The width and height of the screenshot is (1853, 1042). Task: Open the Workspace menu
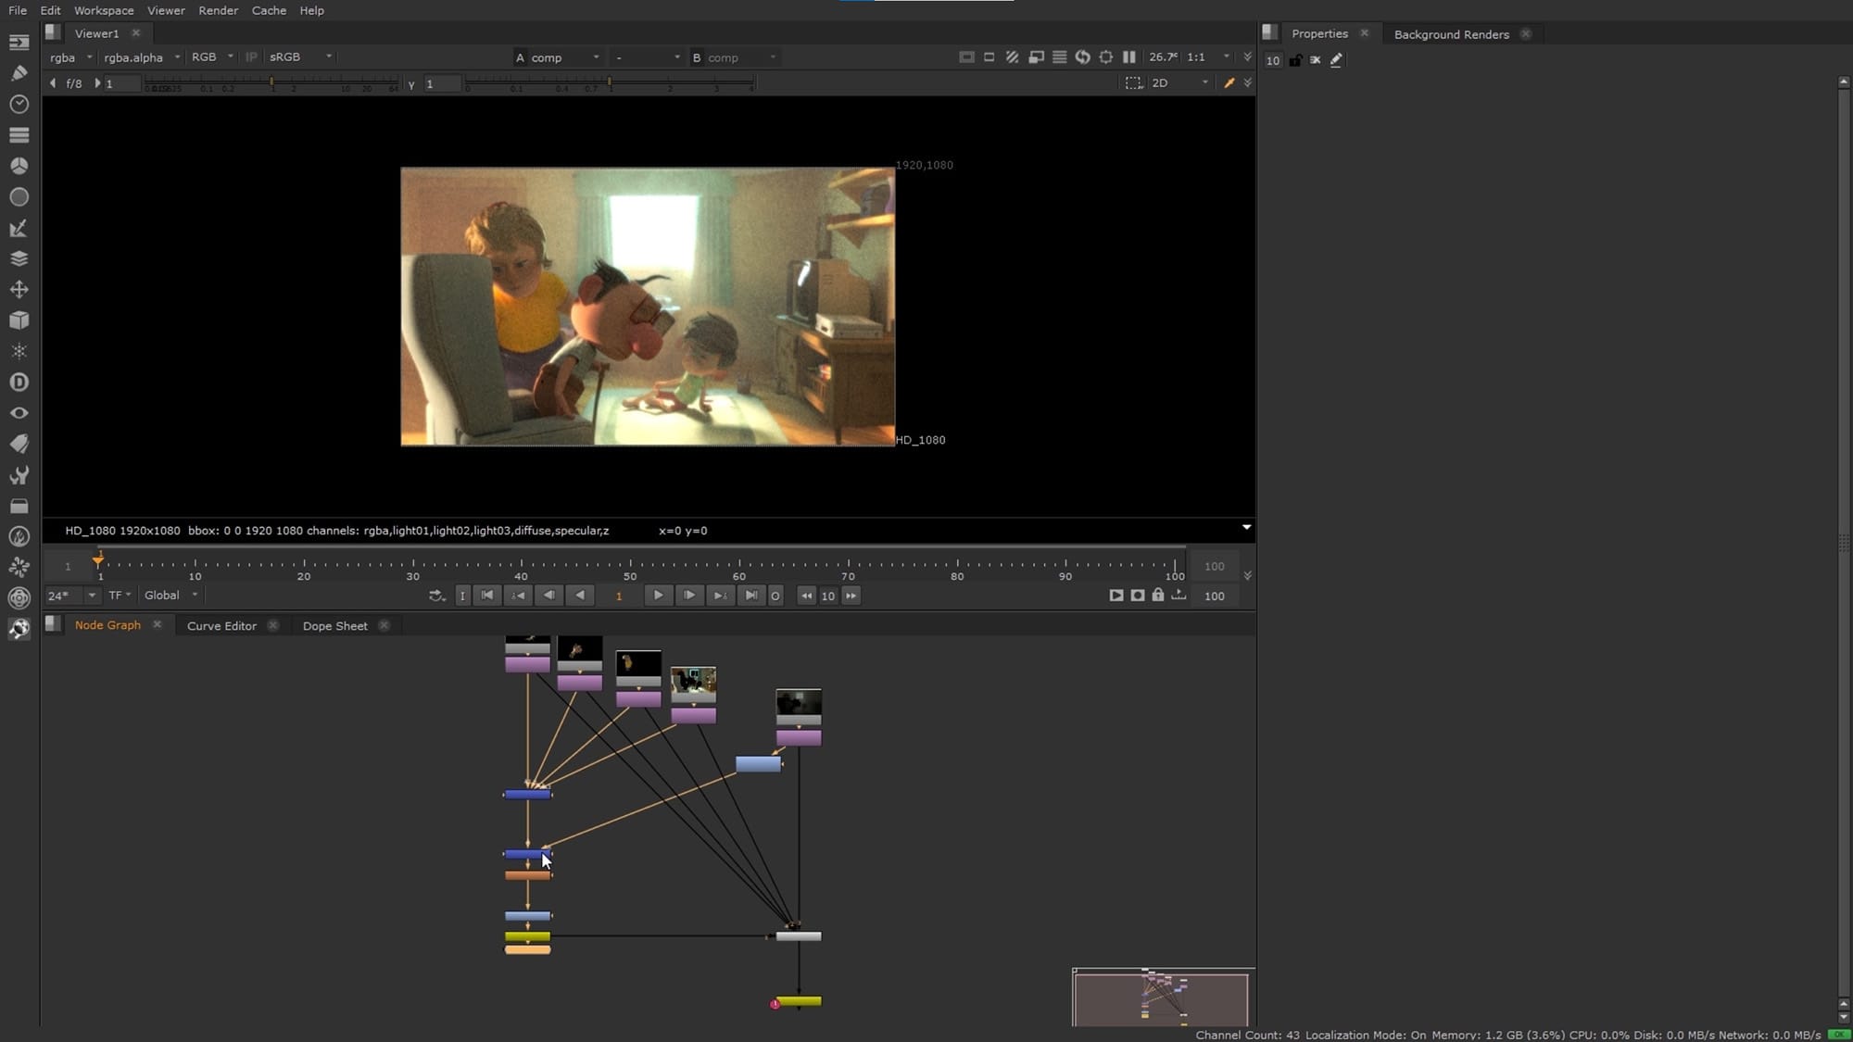click(104, 10)
